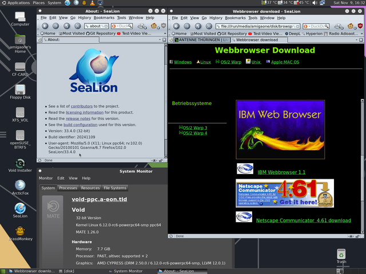The width and height of the screenshot is (366, 274).
Task: Click Forward arrow in About SeaLion window
Action: click(55, 26)
